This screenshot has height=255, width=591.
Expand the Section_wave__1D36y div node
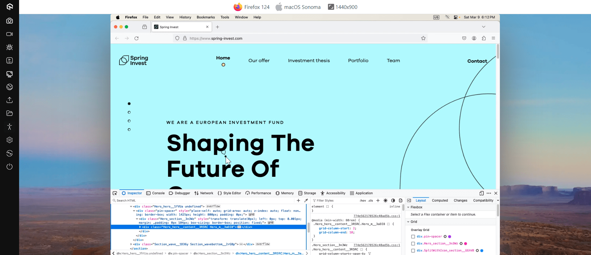131,244
